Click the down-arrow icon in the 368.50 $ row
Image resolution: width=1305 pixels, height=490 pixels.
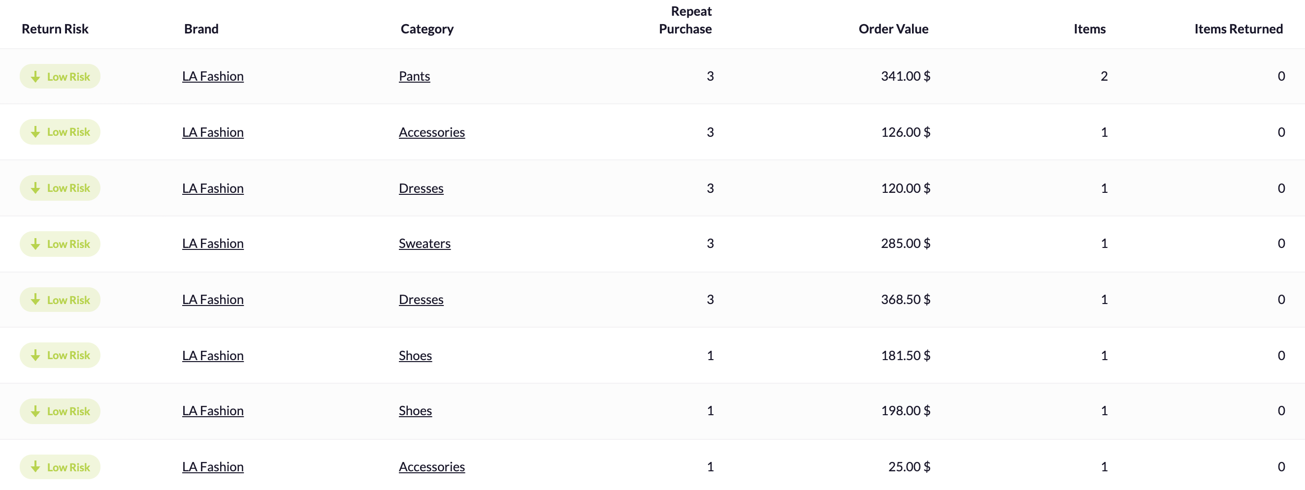point(35,300)
